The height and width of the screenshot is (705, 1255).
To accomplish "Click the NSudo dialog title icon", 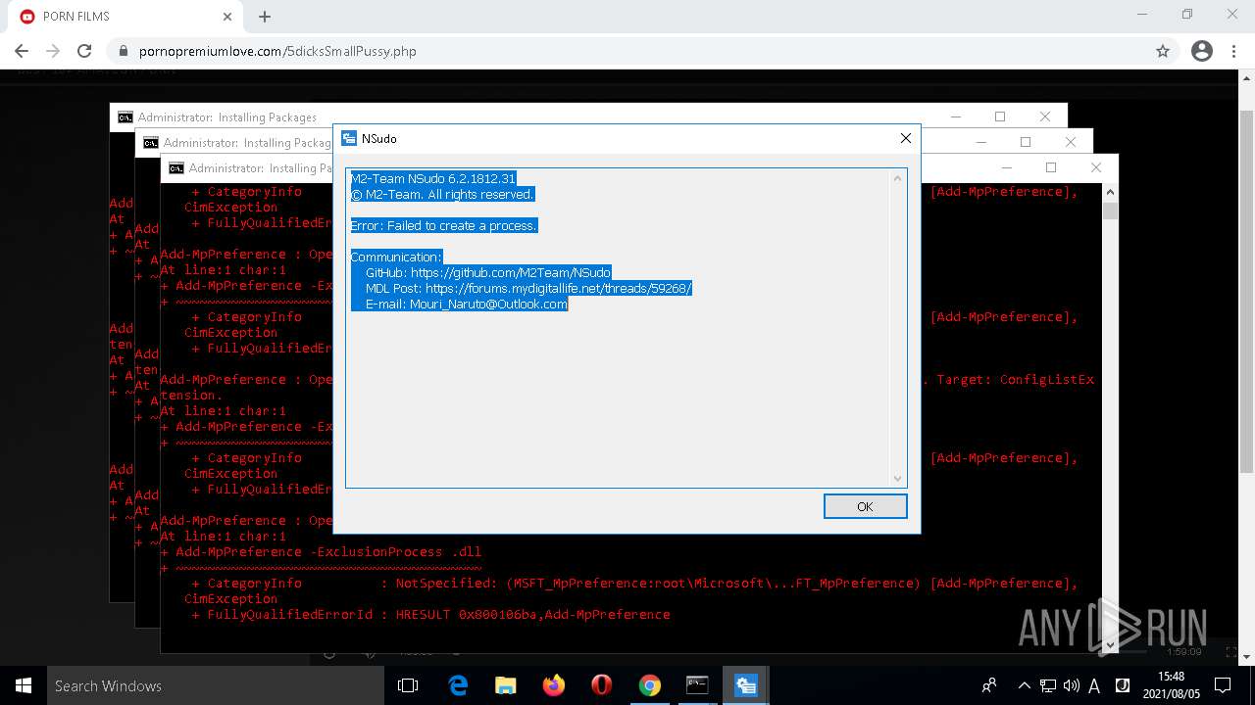I will pyautogui.click(x=349, y=139).
